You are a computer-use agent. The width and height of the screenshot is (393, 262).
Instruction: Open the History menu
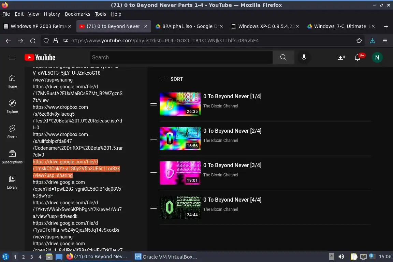tap(52, 14)
